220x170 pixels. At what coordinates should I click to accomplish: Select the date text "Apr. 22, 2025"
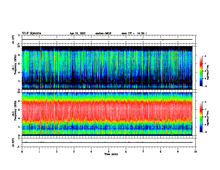(x=77, y=33)
